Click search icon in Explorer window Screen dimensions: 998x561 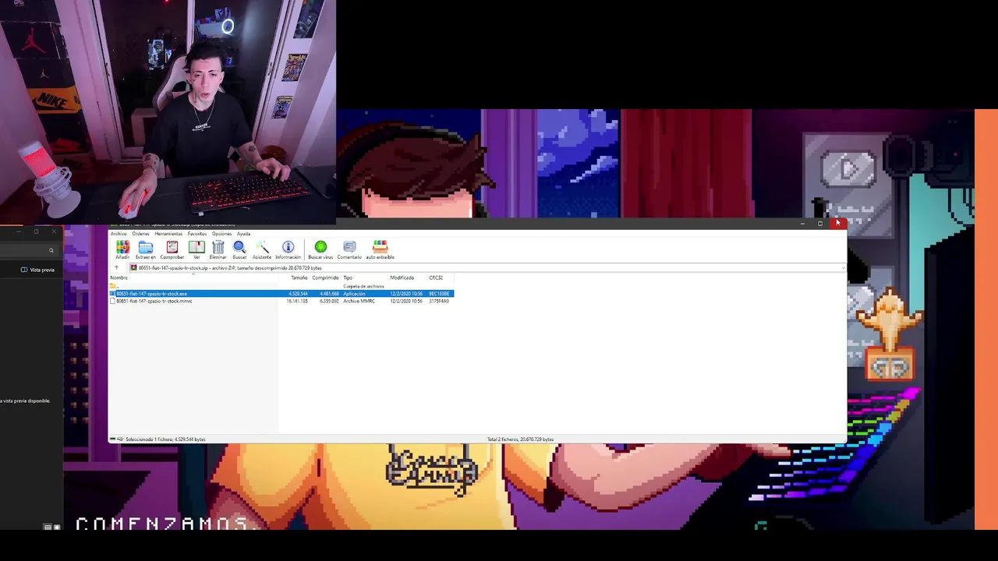[x=51, y=250]
